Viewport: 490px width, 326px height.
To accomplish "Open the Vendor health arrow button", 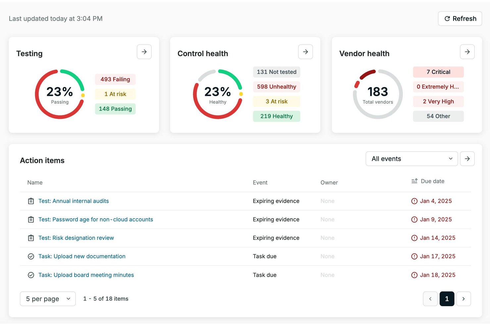I will (467, 52).
